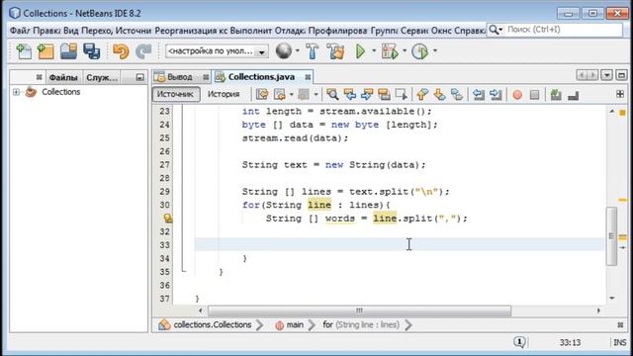Viewport: 633px width, 356px height.
Task: Switch to Вывод tab
Action: (x=179, y=77)
